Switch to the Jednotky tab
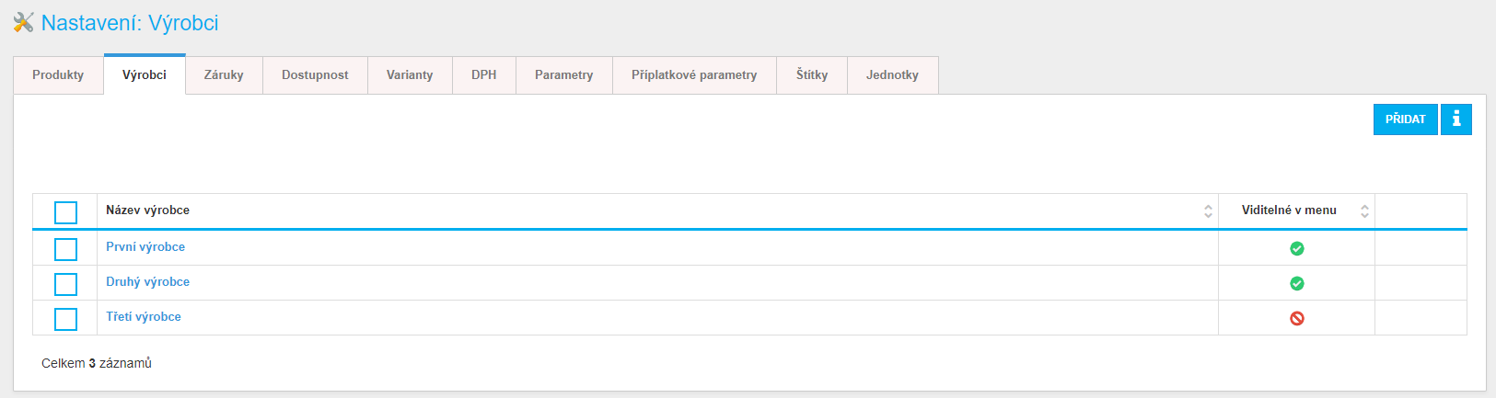 pyautogui.click(x=892, y=75)
